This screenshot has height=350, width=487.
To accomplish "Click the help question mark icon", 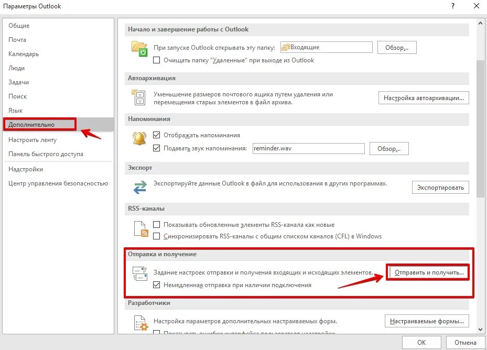I will coord(453,6).
